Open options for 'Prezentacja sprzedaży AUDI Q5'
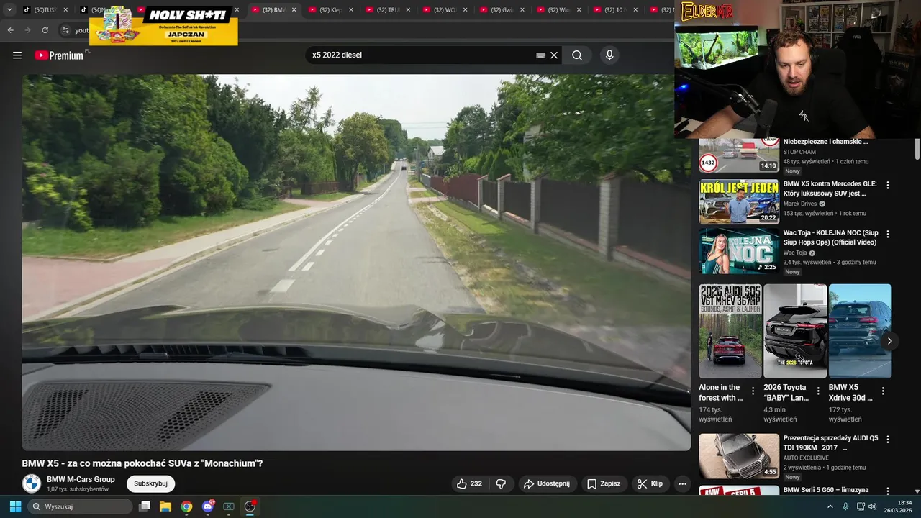This screenshot has height=518, width=921. tap(888, 439)
